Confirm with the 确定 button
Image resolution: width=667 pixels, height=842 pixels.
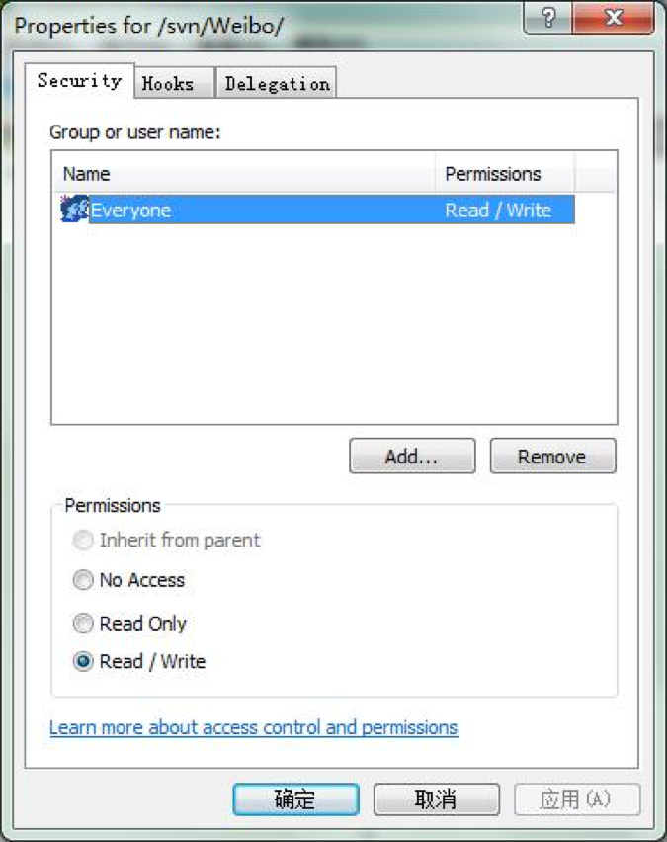[295, 800]
